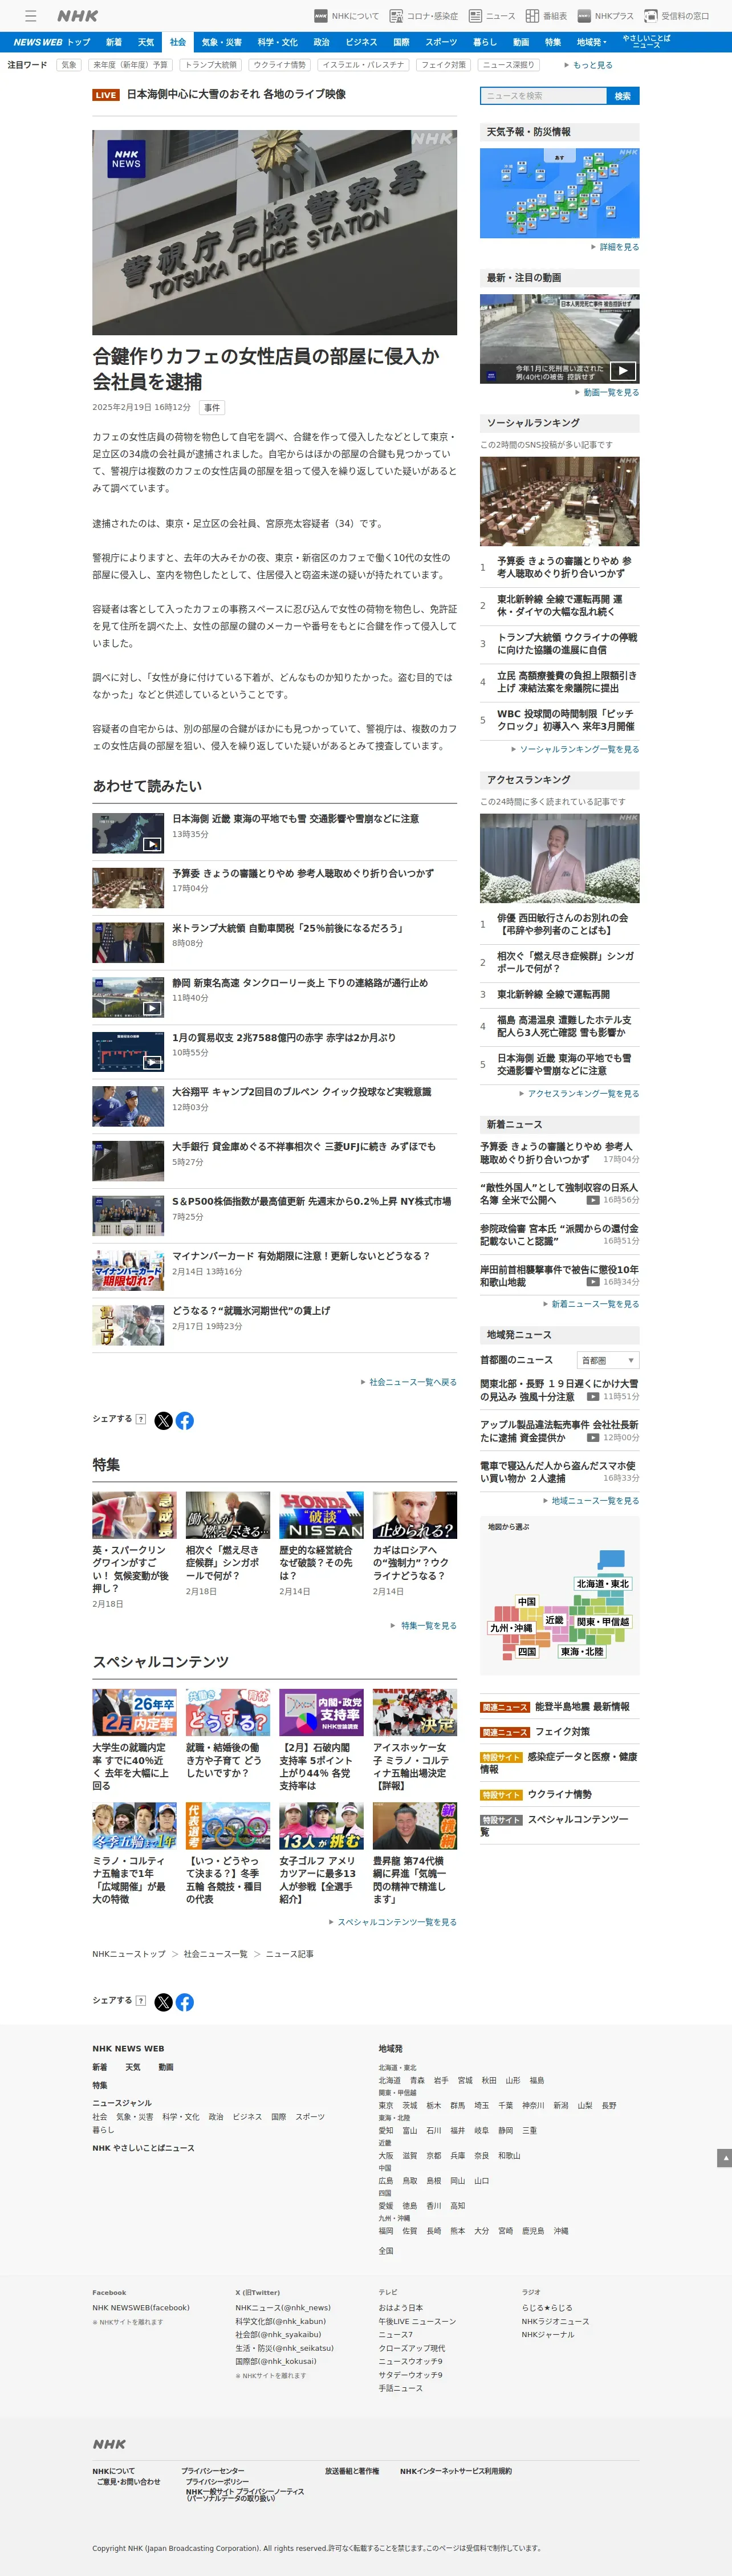Click the ウクライナ情勢 keyword tag

click(280, 65)
